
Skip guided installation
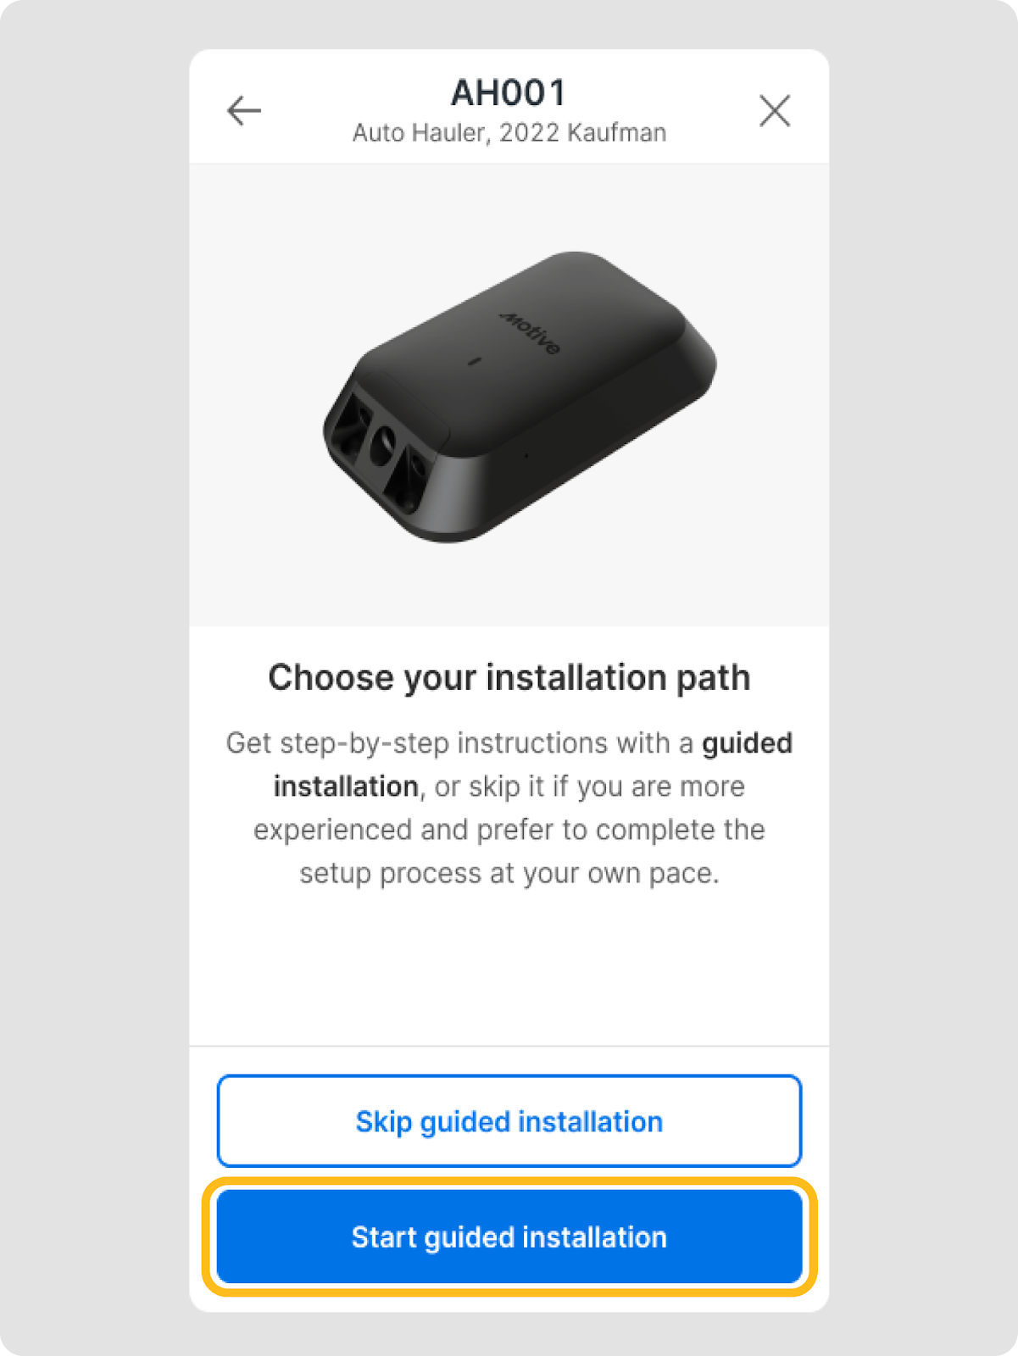click(x=509, y=1121)
